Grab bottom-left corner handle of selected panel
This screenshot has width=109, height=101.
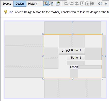(x=43, y=79)
